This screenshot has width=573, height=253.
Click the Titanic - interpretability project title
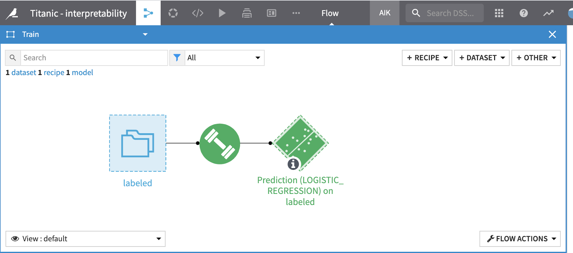[78, 13]
